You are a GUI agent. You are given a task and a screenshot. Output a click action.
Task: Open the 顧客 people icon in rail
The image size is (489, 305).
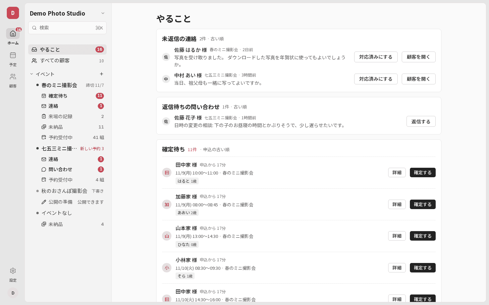coord(13,77)
